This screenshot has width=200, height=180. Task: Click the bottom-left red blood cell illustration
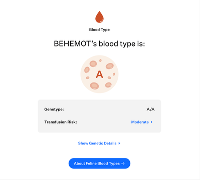coord(94,85)
